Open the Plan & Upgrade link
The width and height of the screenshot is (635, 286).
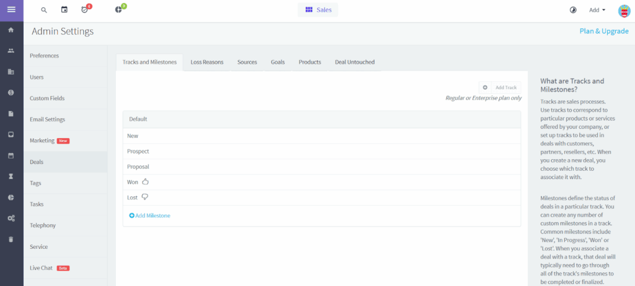point(603,32)
